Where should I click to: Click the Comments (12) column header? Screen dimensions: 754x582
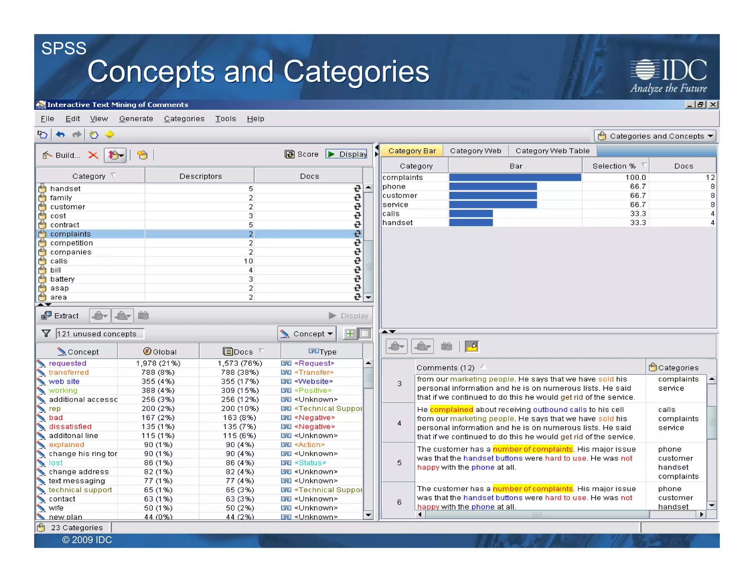point(530,367)
